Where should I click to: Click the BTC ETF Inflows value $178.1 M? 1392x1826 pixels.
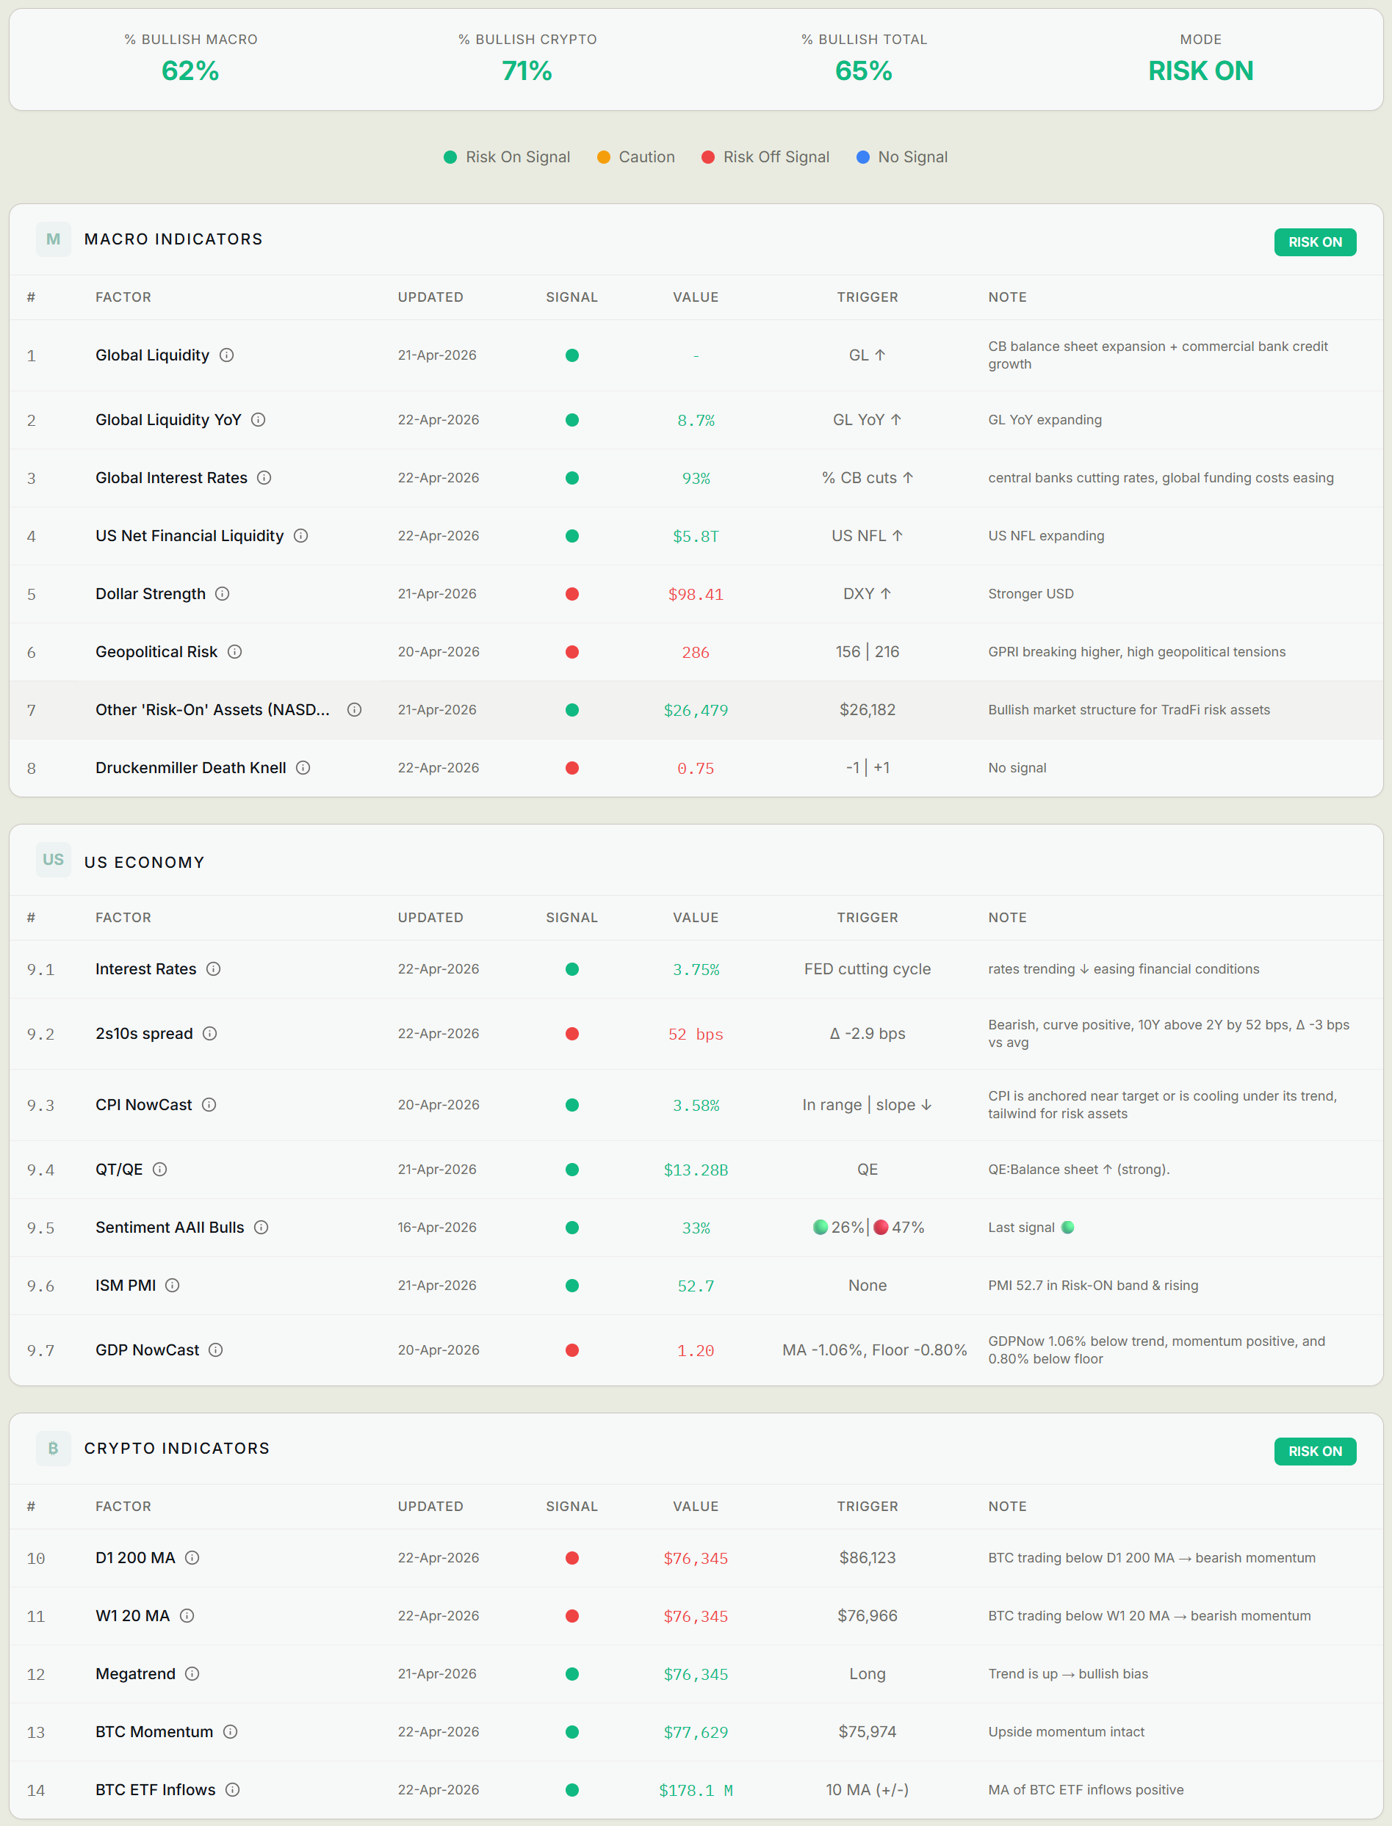tap(696, 1791)
